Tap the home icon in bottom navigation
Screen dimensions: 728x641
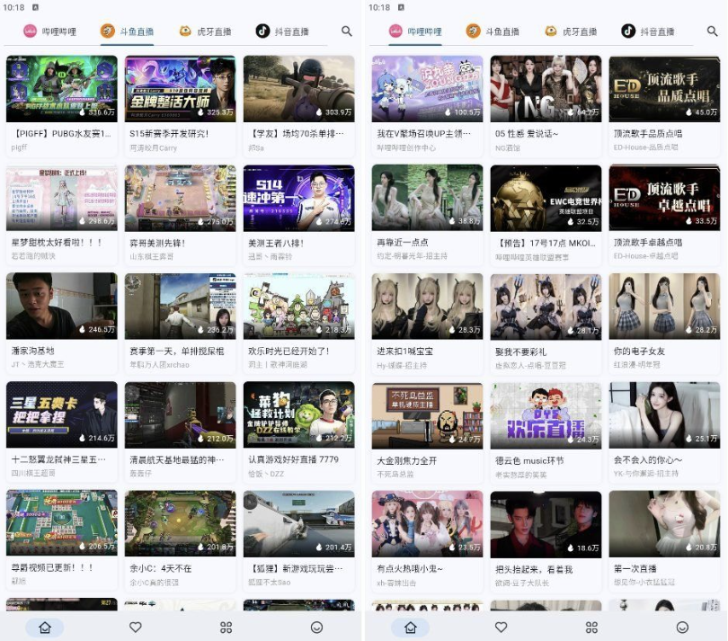(x=44, y=628)
